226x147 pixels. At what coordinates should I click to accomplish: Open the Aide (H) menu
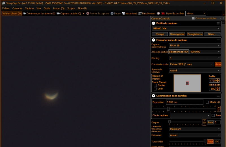point(82,8)
